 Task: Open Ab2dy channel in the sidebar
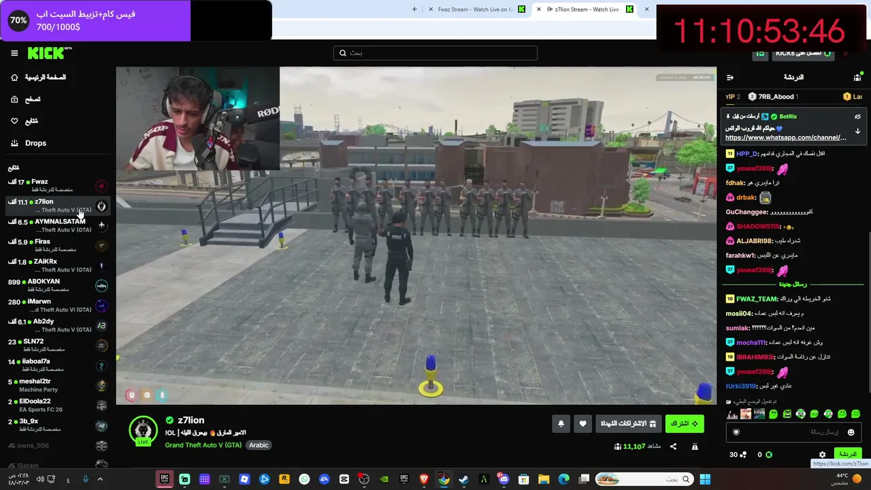point(57,325)
